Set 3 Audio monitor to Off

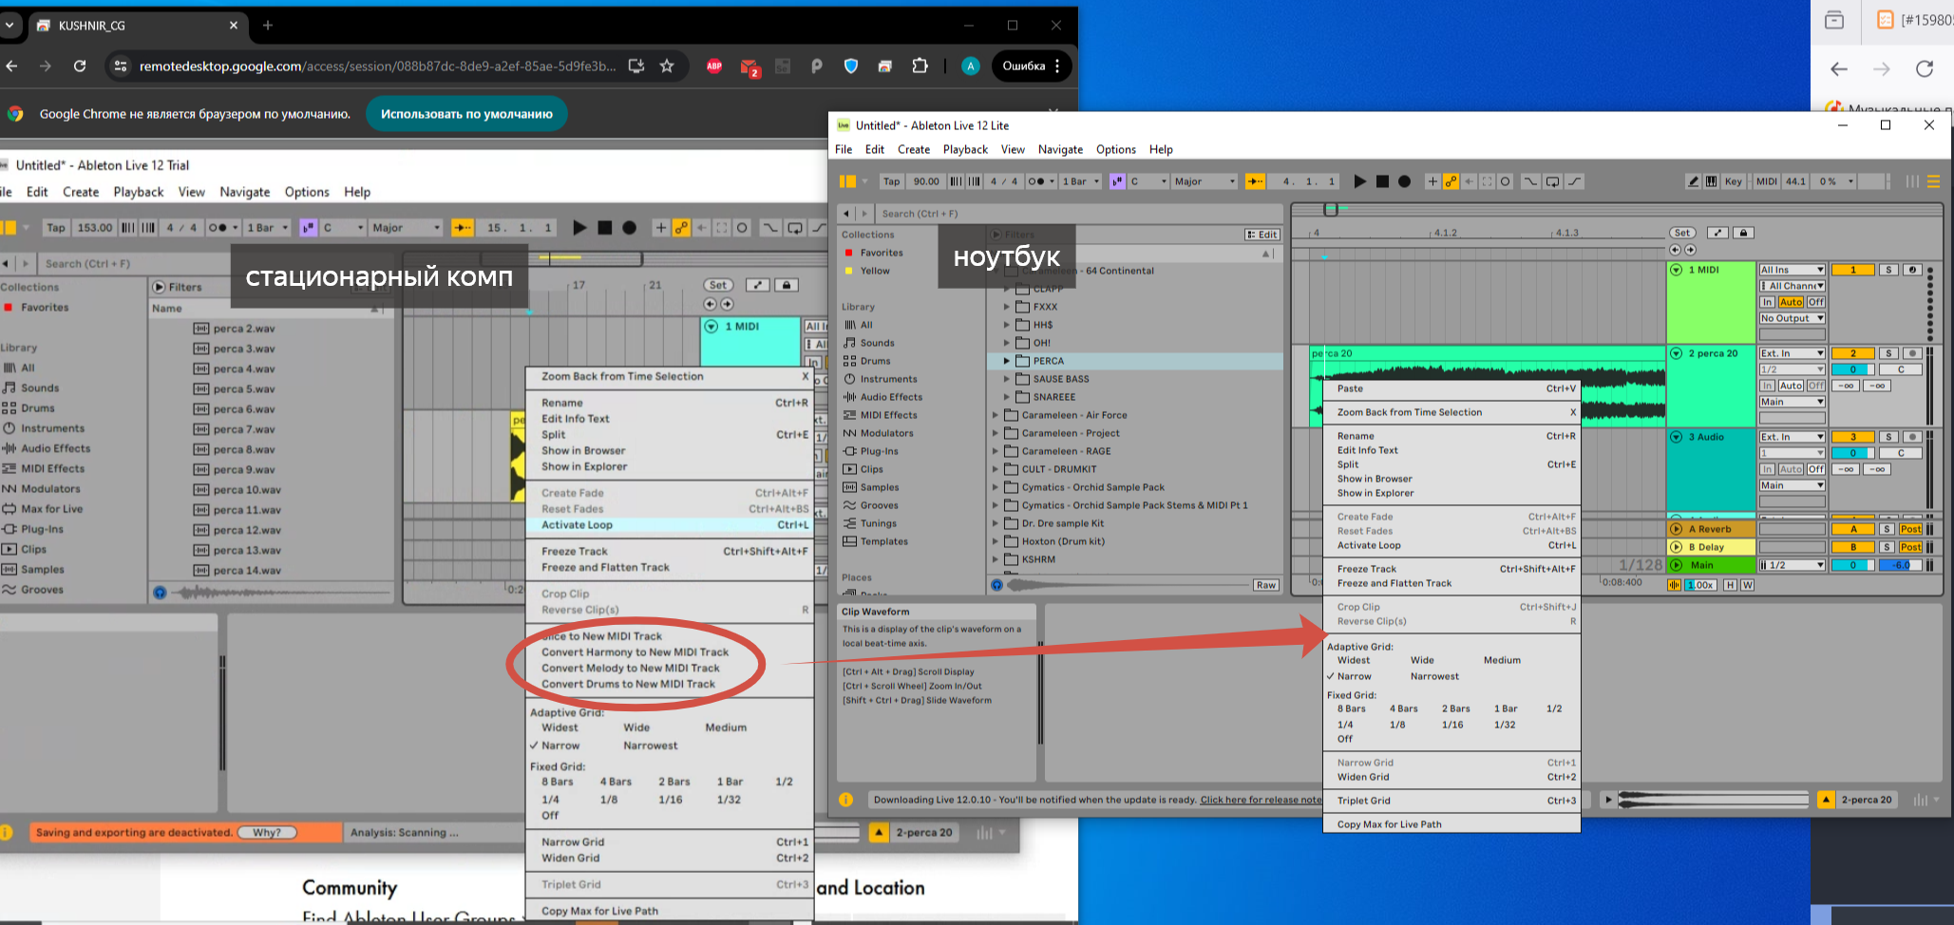(x=1815, y=469)
